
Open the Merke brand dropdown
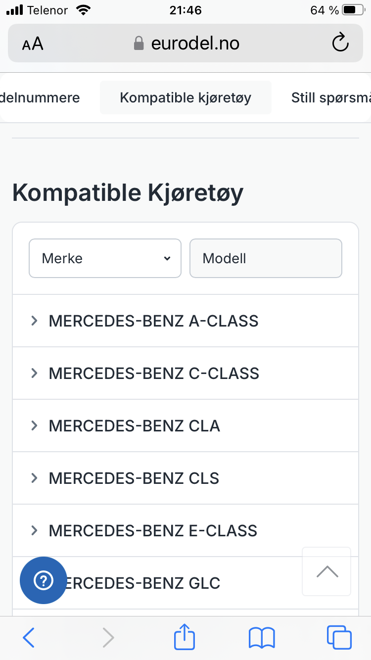coord(105,258)
